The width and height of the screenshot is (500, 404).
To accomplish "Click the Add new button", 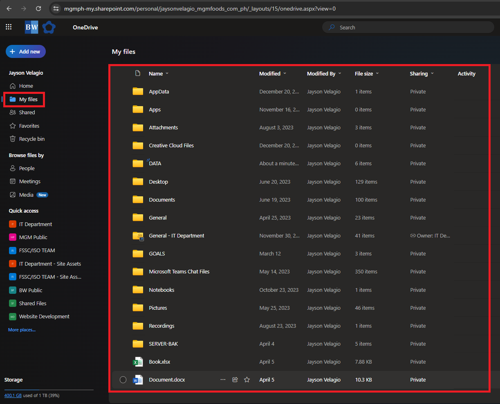I will point(25,51).
